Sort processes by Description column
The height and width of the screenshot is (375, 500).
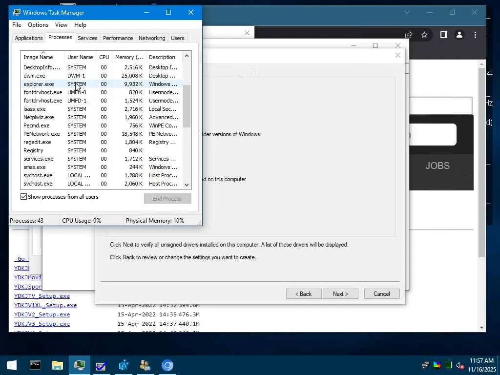[x=164, y=57]
